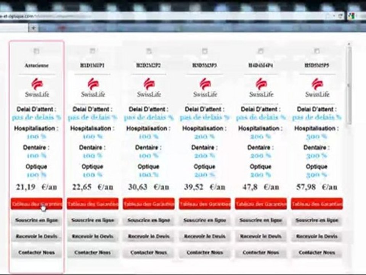Screen dimensions: 366x275
Task: Open Tableau des Garanties for the 30,63 €/an offer
Action: coord(149,204)
